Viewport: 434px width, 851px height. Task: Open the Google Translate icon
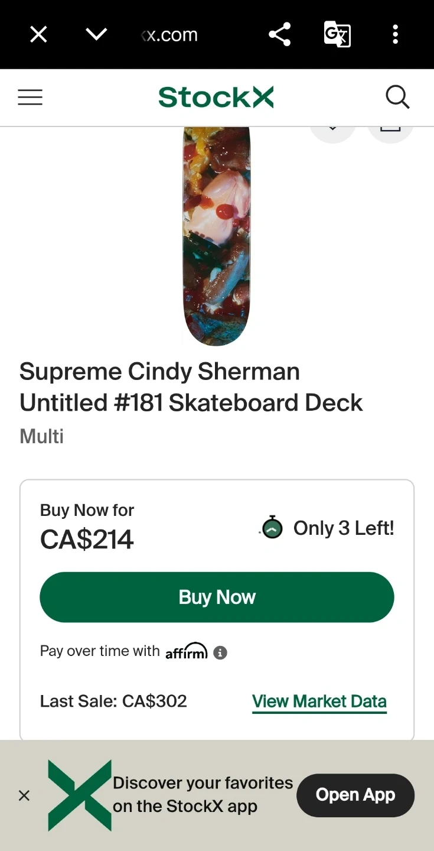[x=337, y=35]
